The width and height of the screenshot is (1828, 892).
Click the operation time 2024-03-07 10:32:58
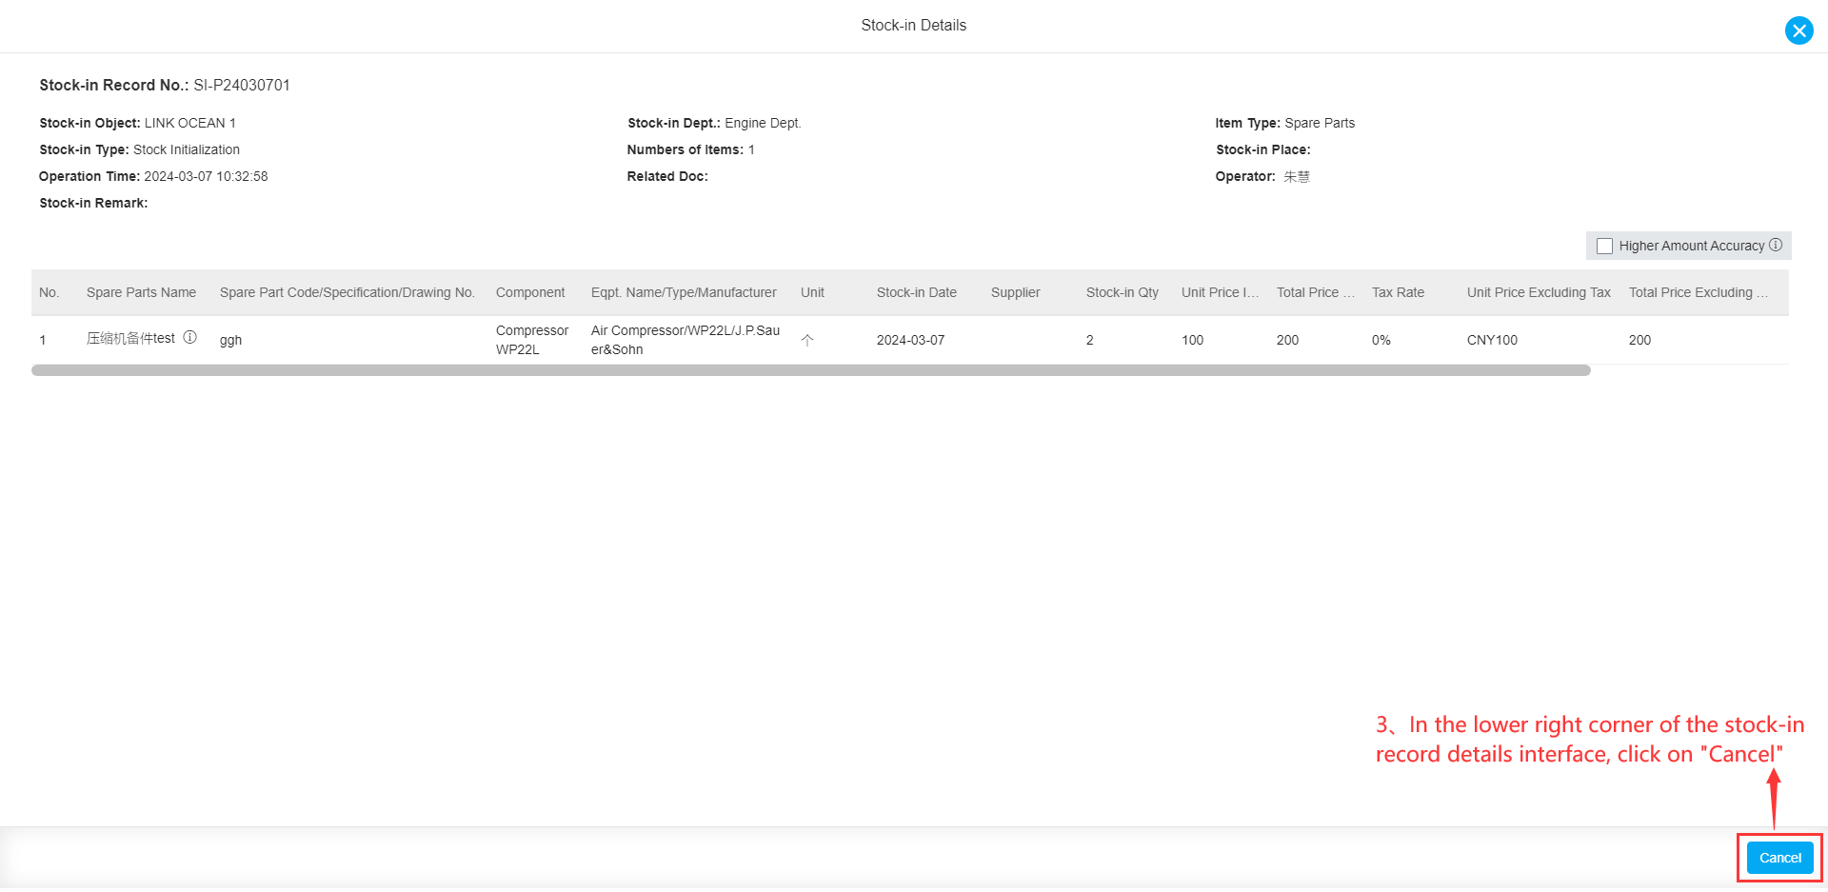pos(206,176)
